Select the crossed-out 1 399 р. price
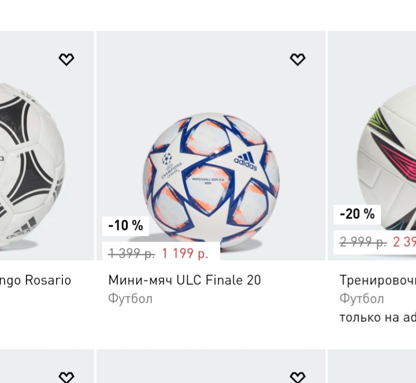The width and height of the screenshot is (416, 383). 132,253
